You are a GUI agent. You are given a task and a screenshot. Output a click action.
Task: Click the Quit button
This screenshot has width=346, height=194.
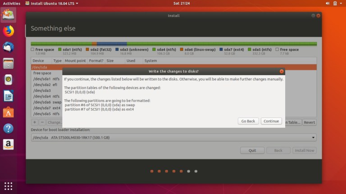[252, 150]
